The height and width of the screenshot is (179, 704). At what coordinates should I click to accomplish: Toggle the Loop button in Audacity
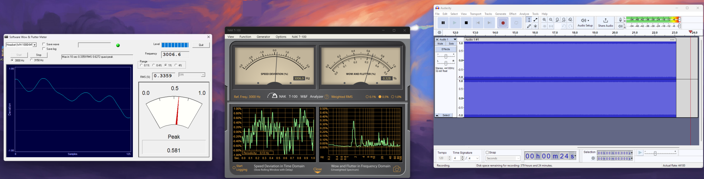516,23
